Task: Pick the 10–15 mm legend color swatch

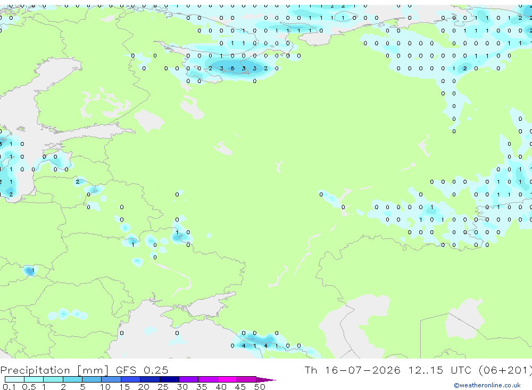Action: pos(111,379)
